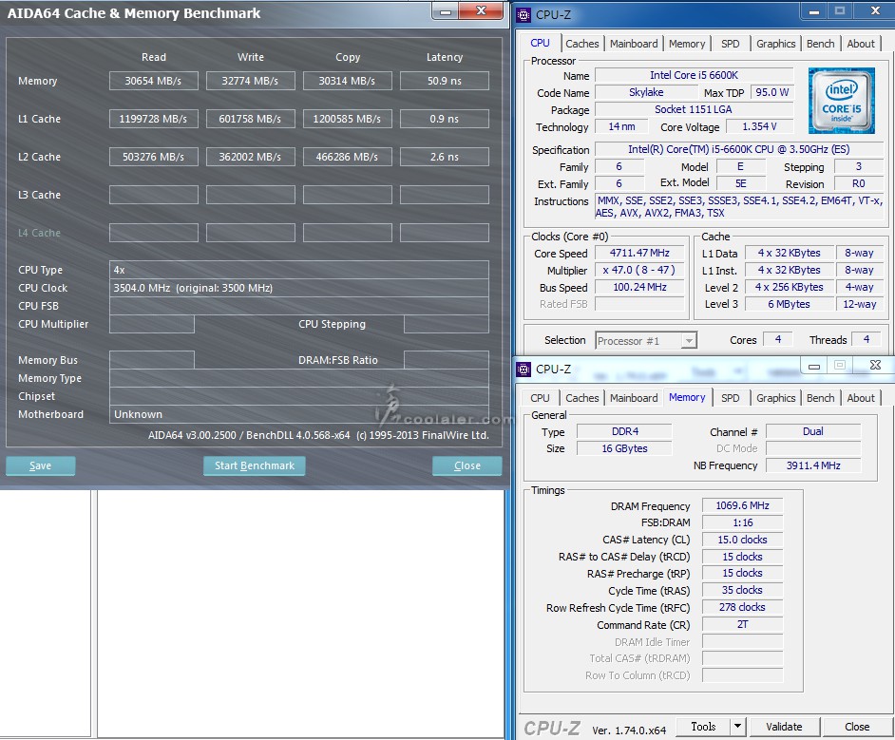Click Level 3 cache value 6 MBytes

pyautogui.click(x=789, y=304)
